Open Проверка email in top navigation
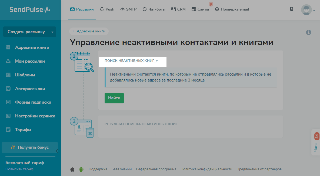This screenshot has width=320, height=176. point(232,9)
